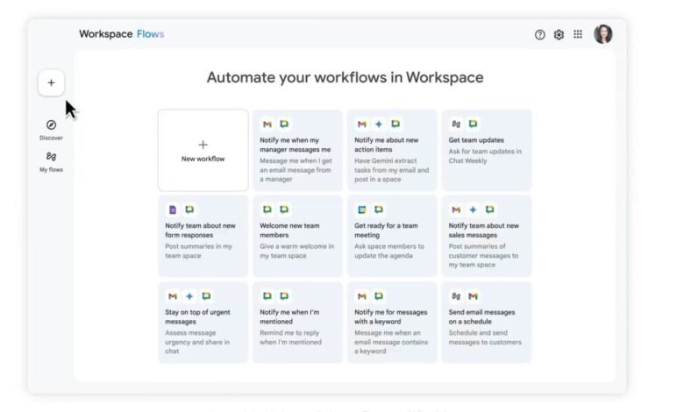Click Gmail icon on manager messages card
This screenshot has height=412, width=684.
(x=267, y=124)
